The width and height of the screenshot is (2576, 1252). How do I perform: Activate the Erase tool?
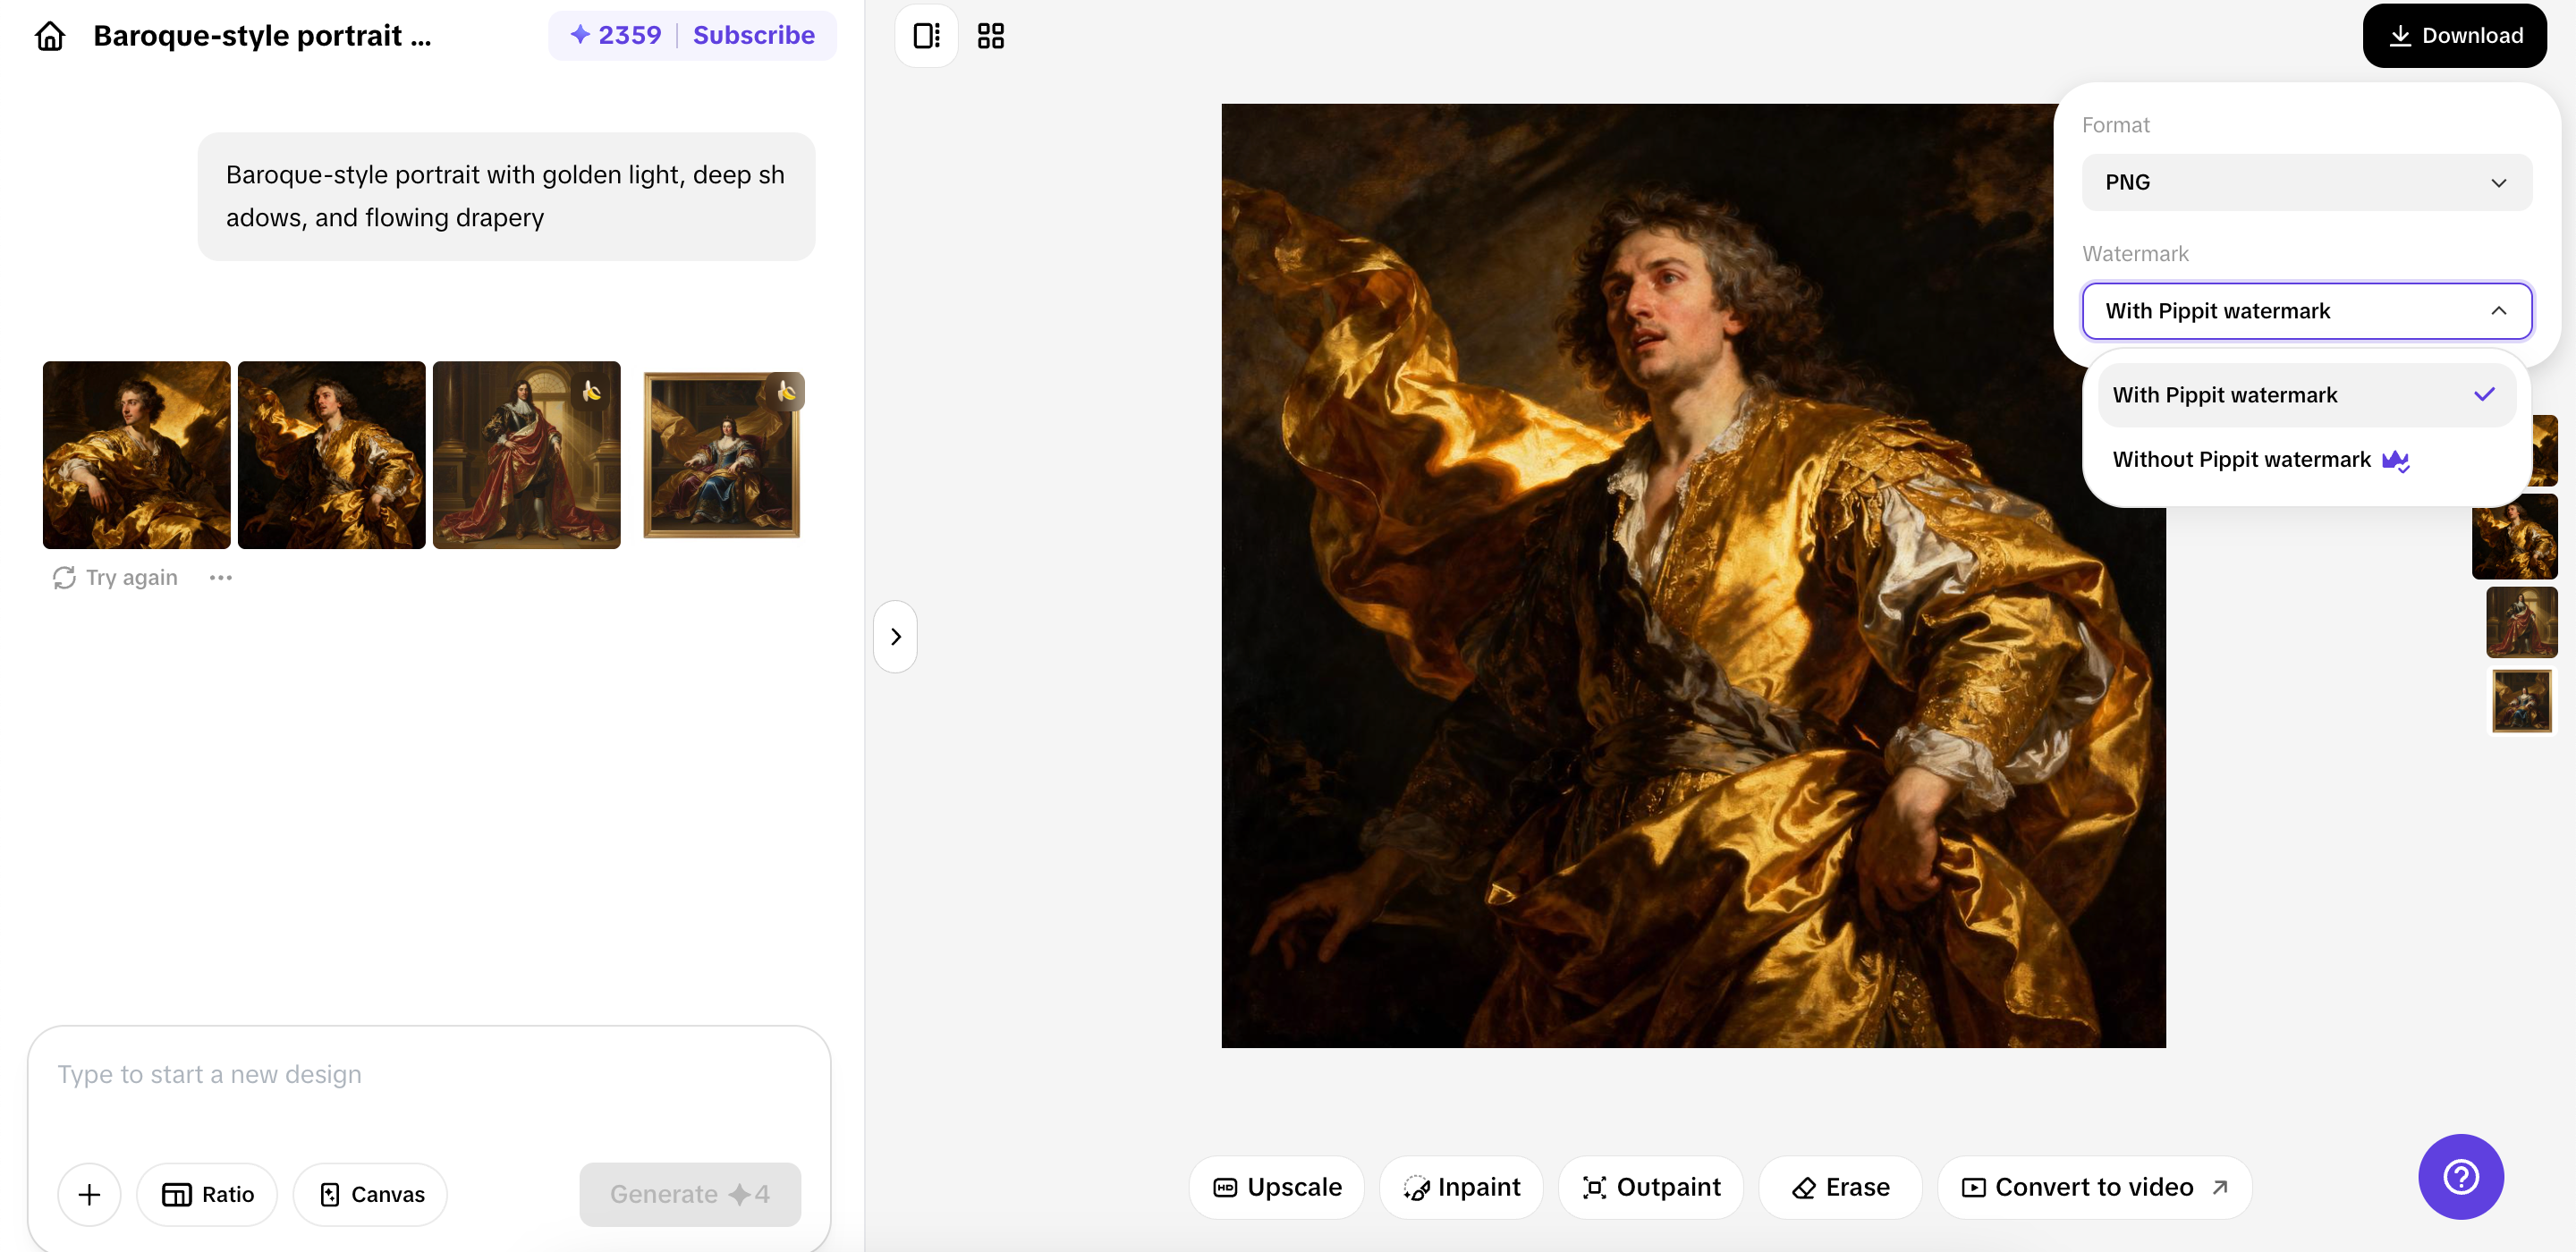click(1840, 1187)
